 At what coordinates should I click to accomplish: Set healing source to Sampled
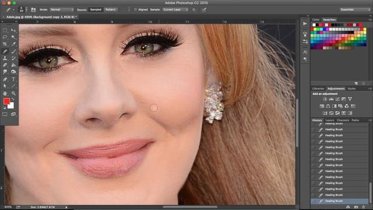96,10
